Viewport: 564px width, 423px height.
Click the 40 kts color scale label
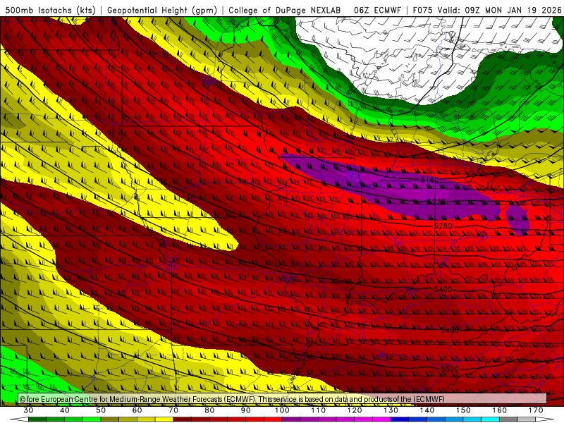(65, 410)
